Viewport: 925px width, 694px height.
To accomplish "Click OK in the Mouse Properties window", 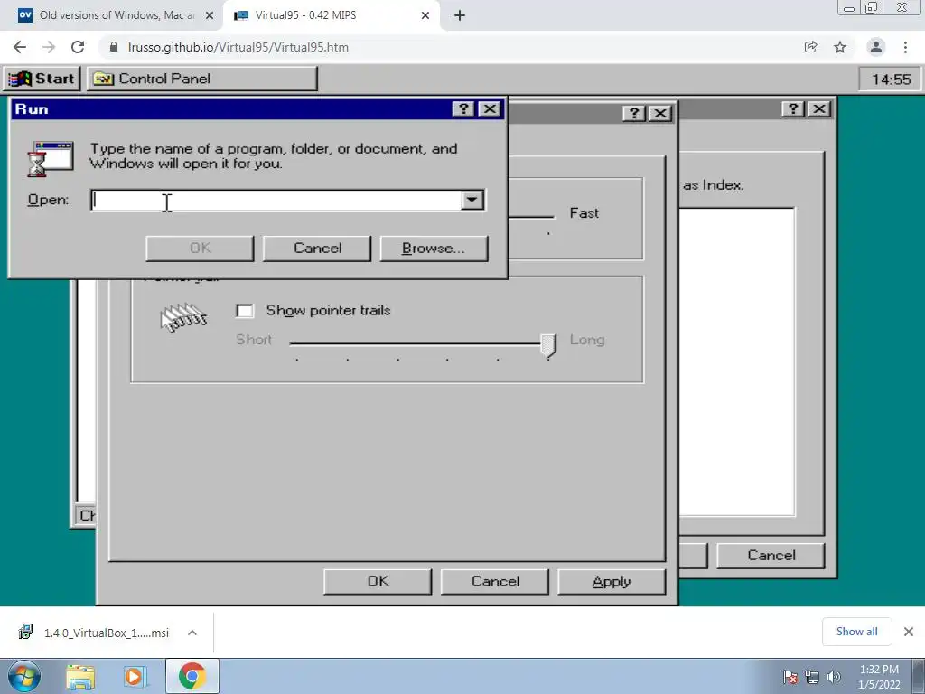I will 378,581.
